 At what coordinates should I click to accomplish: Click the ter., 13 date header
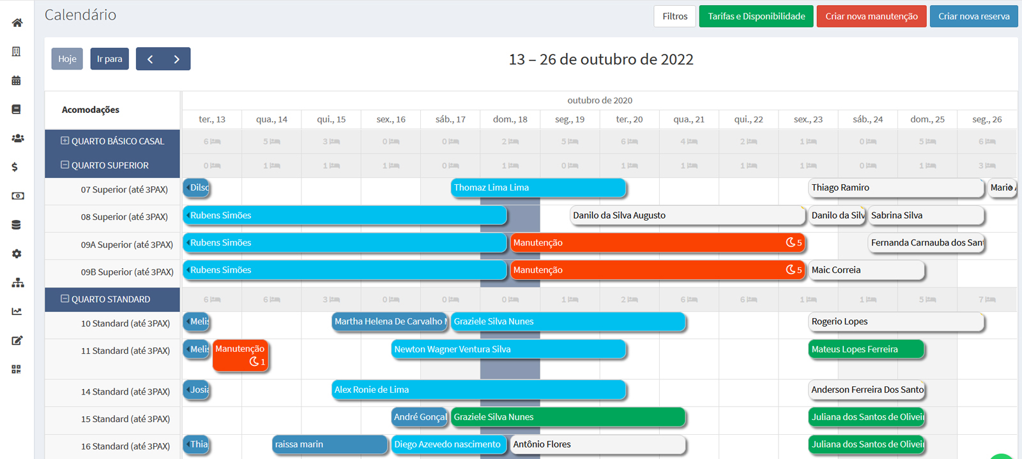(x=212, y=119)
